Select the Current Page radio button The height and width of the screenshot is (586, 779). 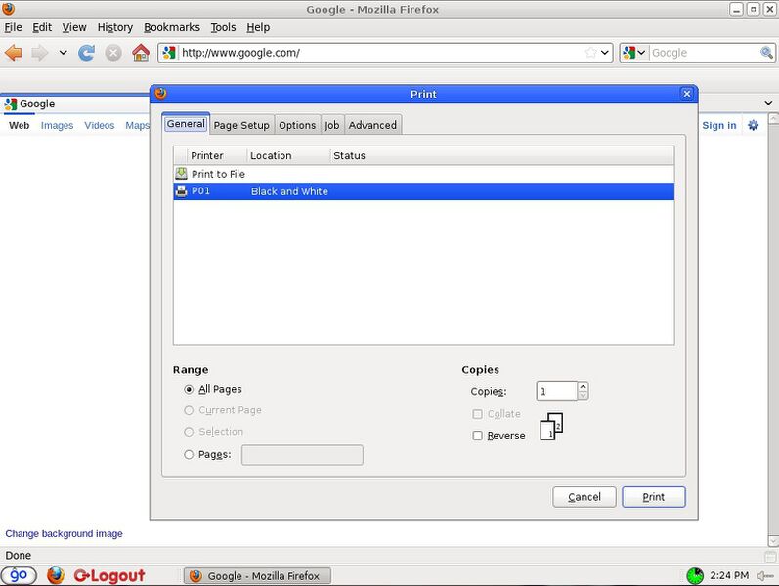[189, 411]
